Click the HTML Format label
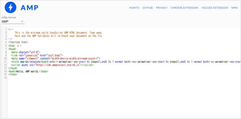The image size is (241, 119). click(x=9, y=18)
